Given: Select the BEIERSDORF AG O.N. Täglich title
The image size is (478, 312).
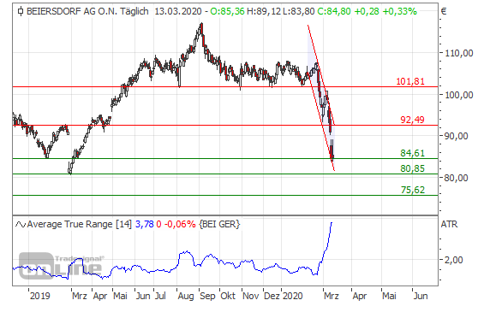Looking at the screenshot, I should pos(87,12).
